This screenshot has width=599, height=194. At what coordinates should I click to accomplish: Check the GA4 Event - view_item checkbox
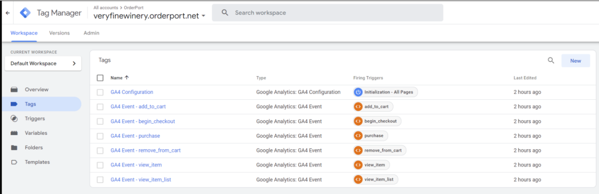pyautogui.click(x=100, y=165)
